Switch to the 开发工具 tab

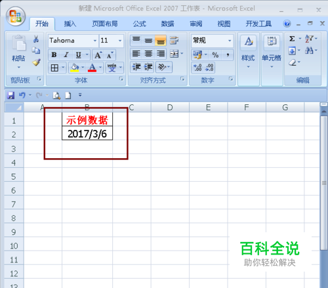pos(258,24)
